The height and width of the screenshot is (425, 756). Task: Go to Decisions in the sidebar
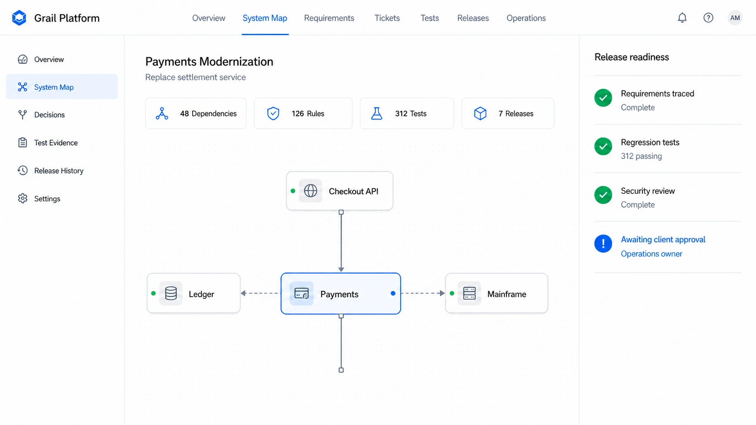(x=62, y=115)
